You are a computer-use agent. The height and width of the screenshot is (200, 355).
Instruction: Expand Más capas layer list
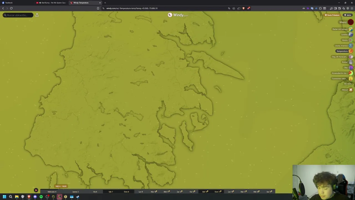348,84
